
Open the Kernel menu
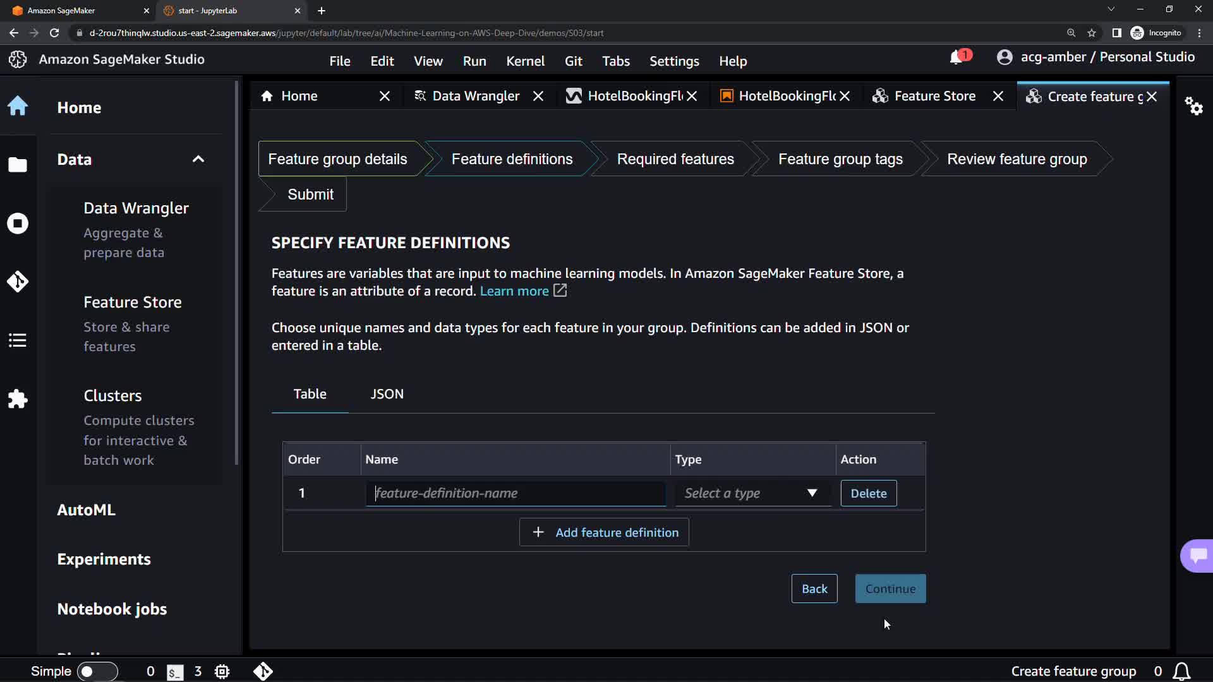pyautogui.click(x=524, y=61)
